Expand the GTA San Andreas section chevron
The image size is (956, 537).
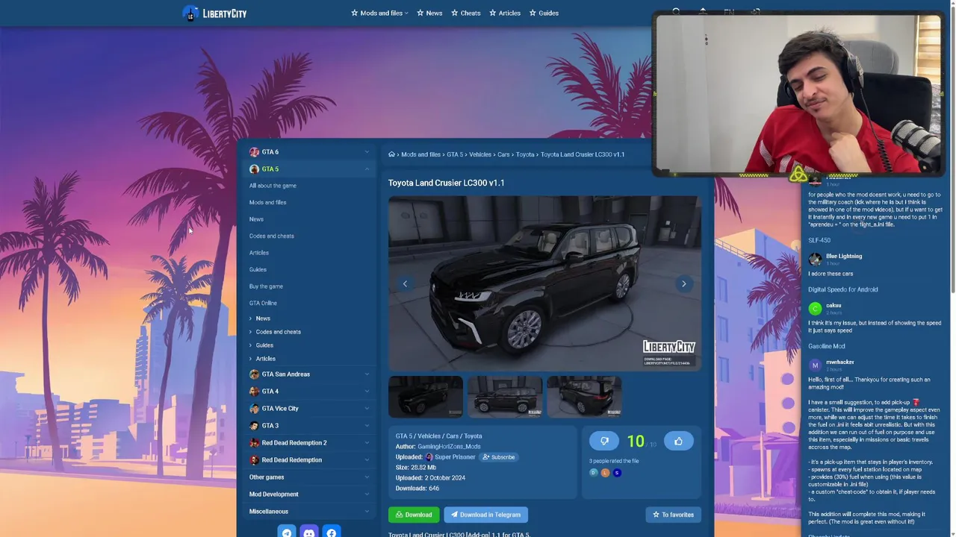click(x=367, y=374)
